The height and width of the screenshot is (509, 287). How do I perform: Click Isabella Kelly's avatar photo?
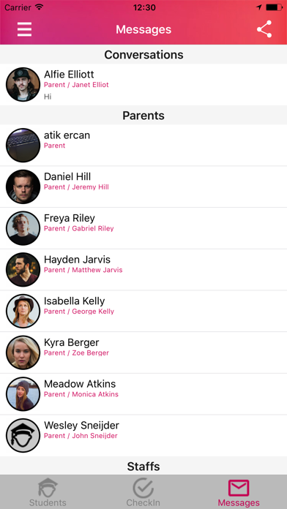pos(23,311)
